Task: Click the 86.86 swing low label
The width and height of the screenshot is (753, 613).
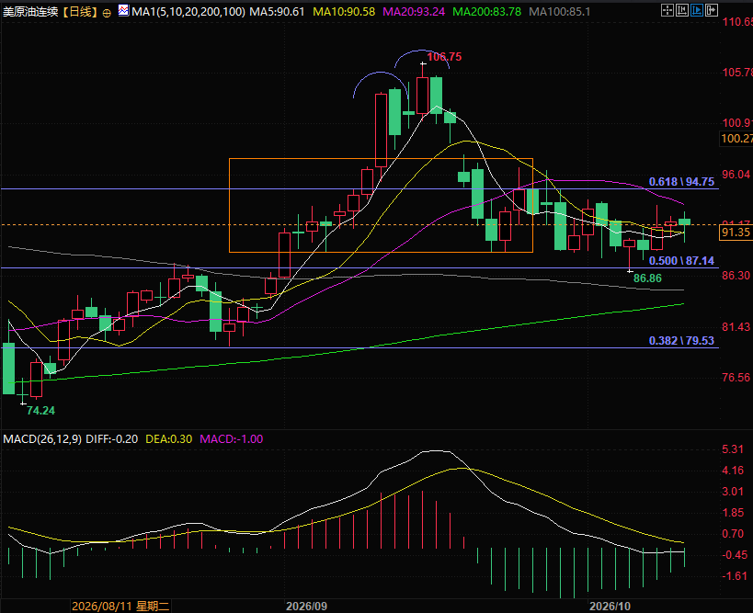Action: (647, 278)
